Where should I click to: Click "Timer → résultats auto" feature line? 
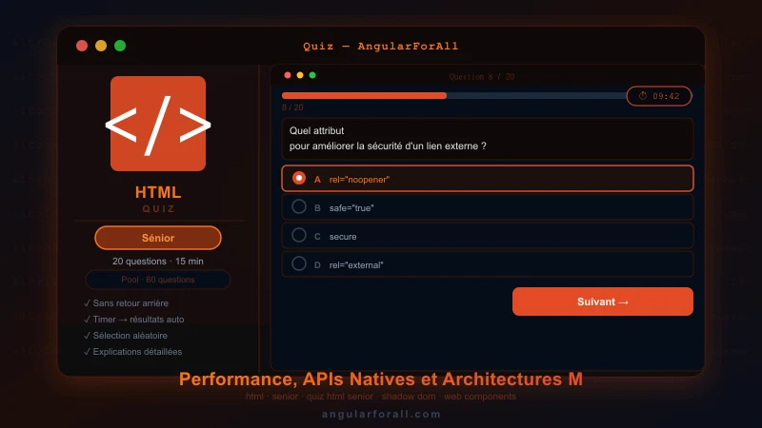click(x=138, y=320)
